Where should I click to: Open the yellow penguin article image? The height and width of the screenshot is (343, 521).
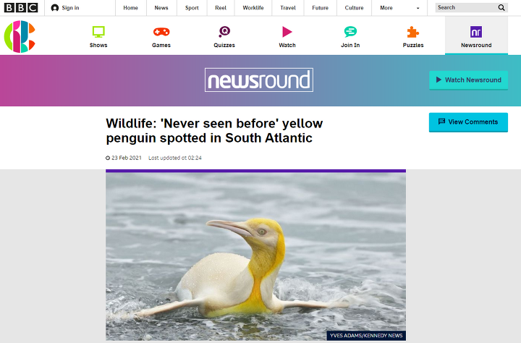point(256,255)
